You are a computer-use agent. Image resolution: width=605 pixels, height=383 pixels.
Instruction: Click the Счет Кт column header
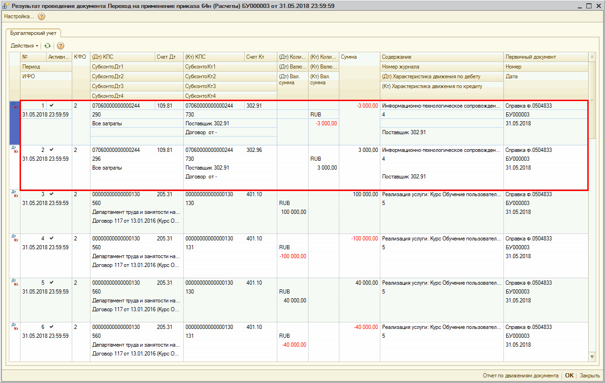point(261,57)
